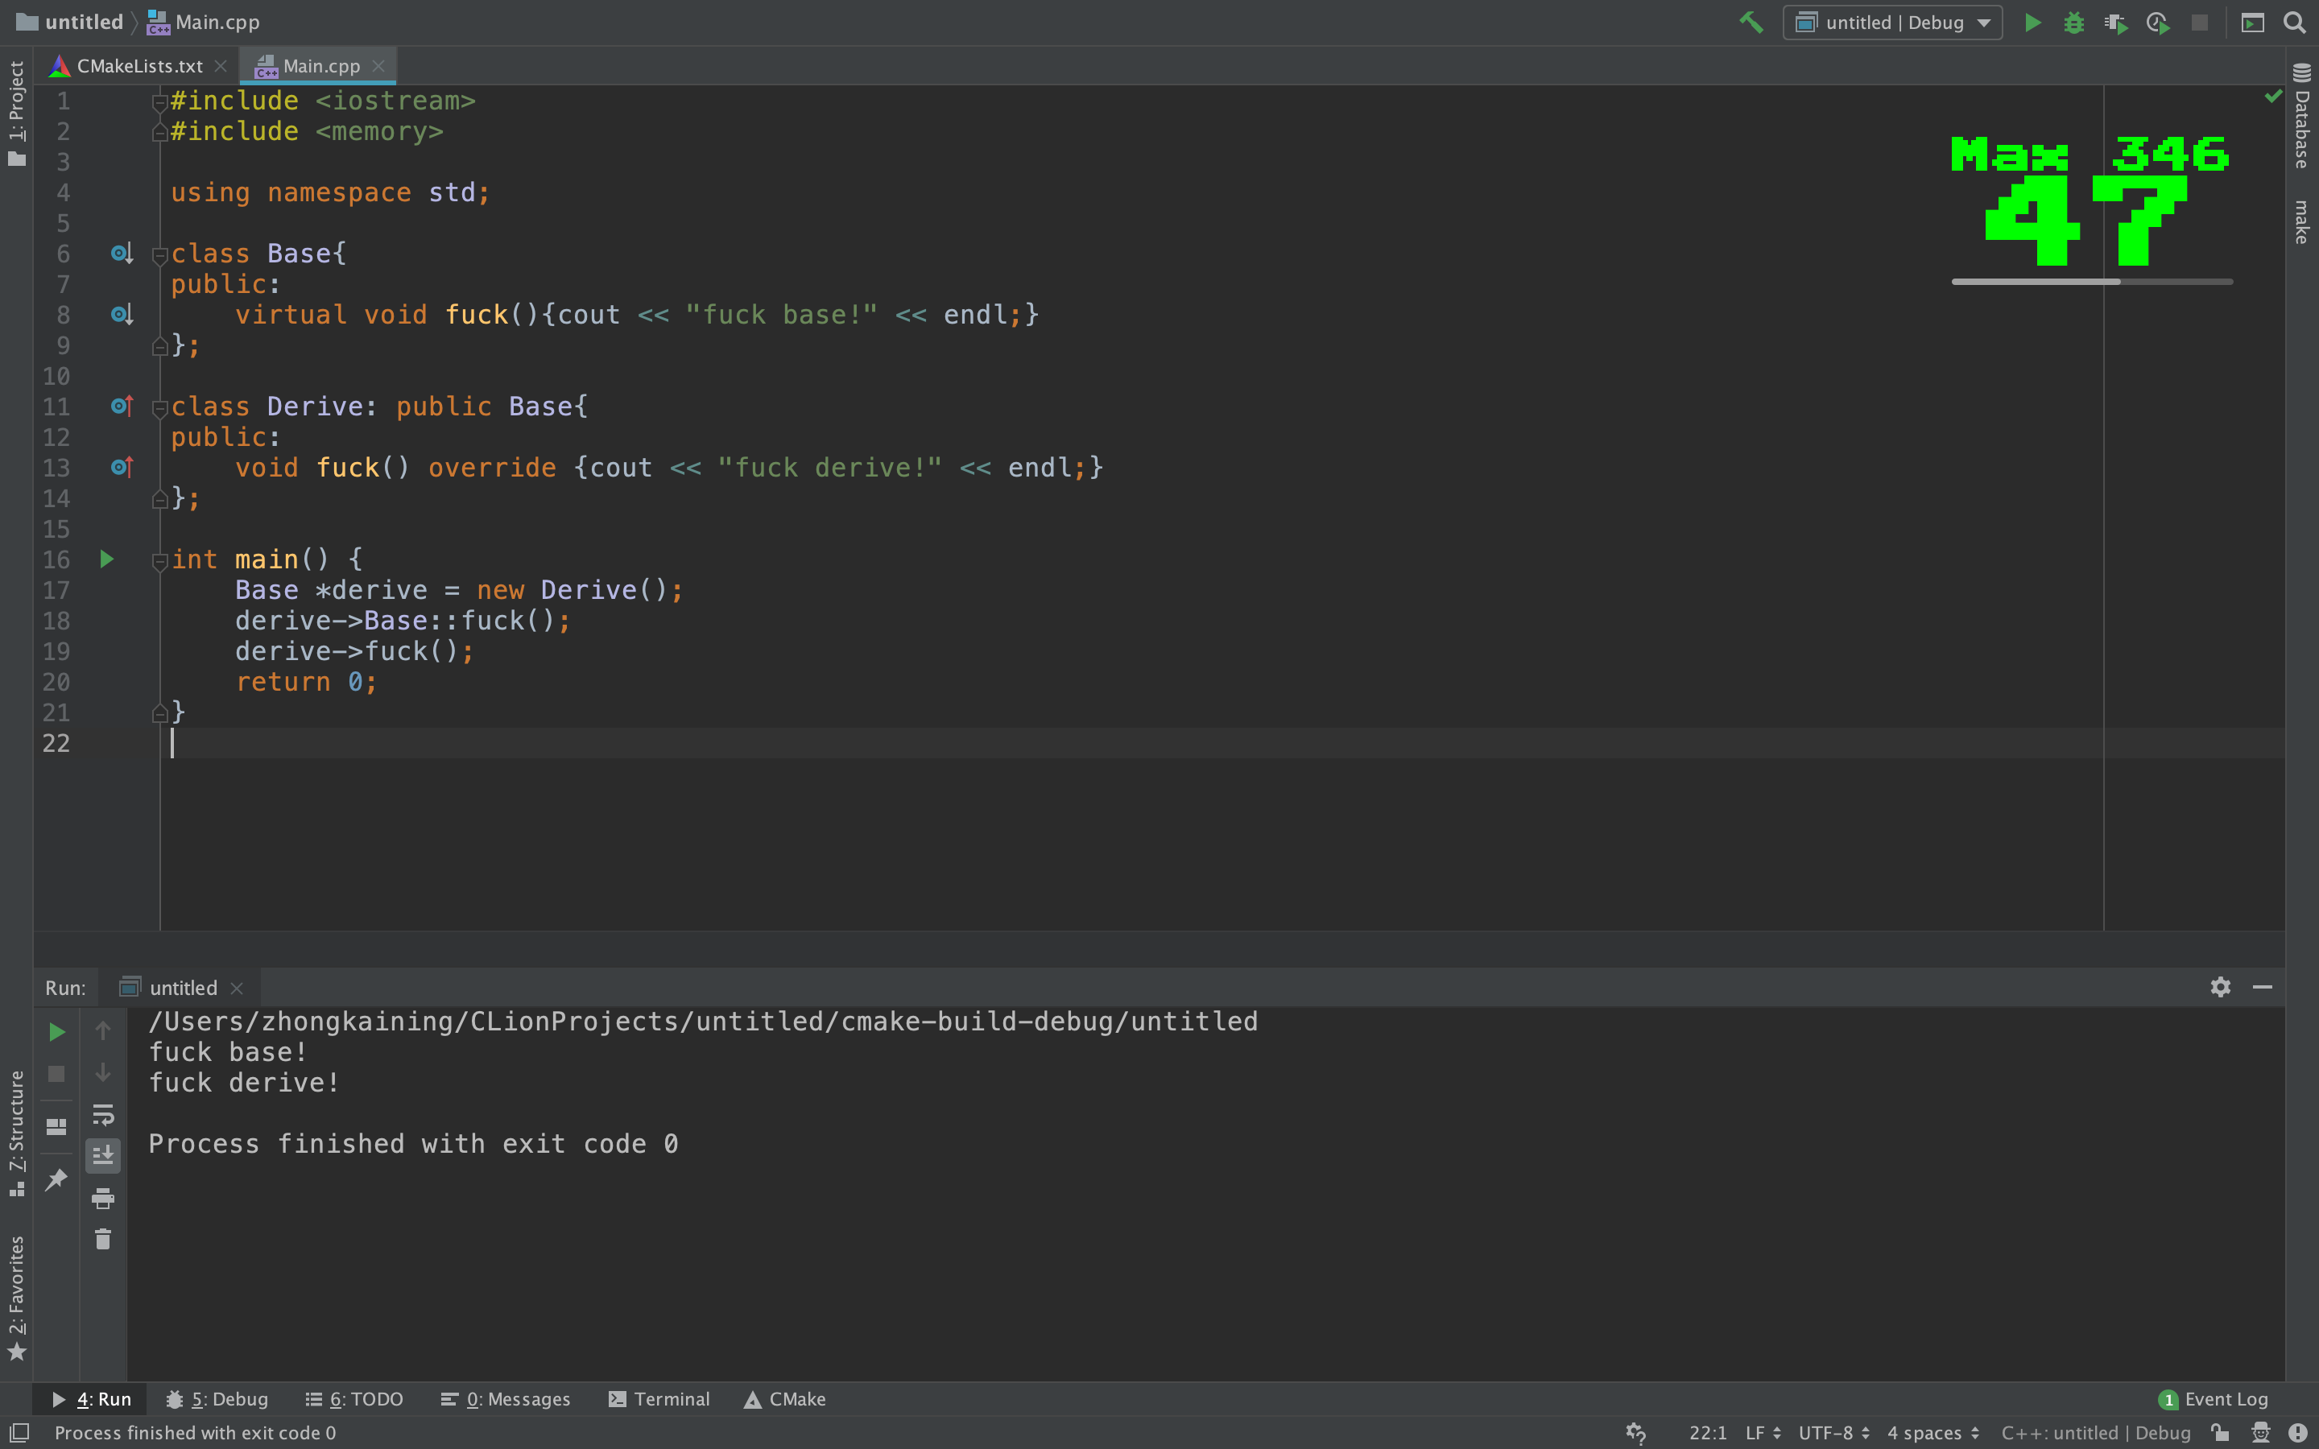Rerun 'untitled' from the Run panel
Screen dimensions: 2319x1449
point(57,1032)
